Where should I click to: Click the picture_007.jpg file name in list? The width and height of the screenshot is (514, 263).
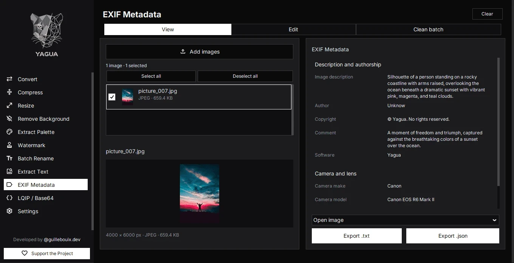(x=158, y=91)
